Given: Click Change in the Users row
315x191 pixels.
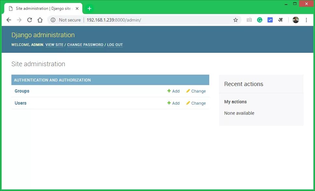Looking at the screenshot, I should (196, 103).
